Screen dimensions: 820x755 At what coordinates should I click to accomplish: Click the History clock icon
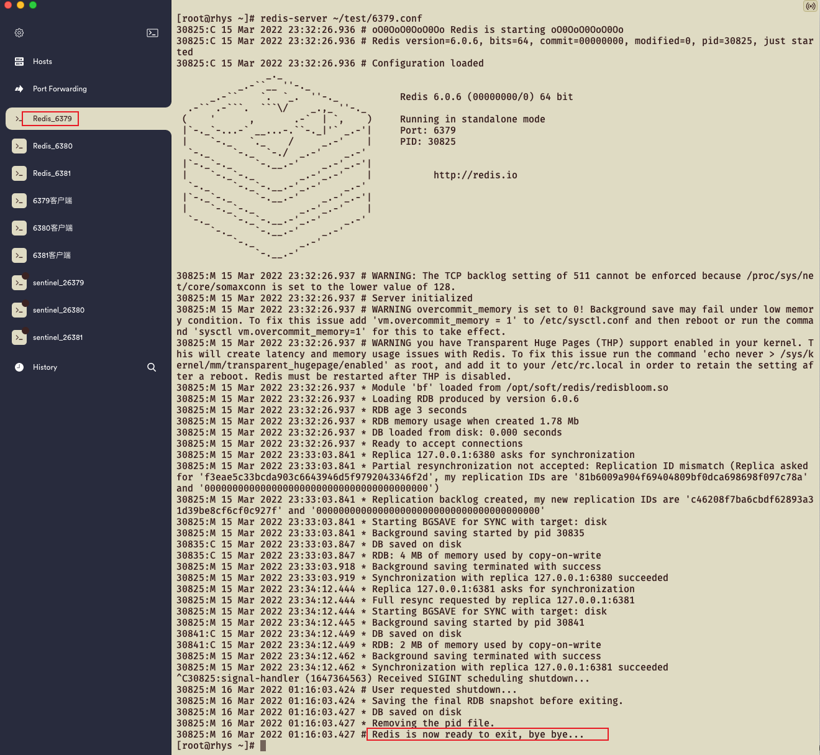point(19,367)
